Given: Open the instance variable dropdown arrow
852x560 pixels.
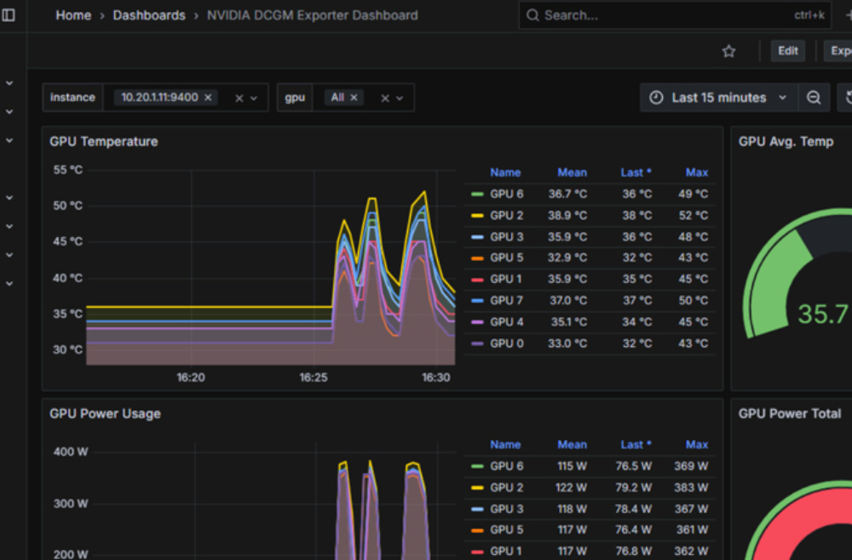Looking at the screenshot, I should (254, 98).
